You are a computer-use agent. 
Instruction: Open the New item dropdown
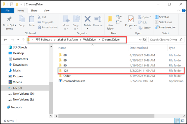point(119,17)
